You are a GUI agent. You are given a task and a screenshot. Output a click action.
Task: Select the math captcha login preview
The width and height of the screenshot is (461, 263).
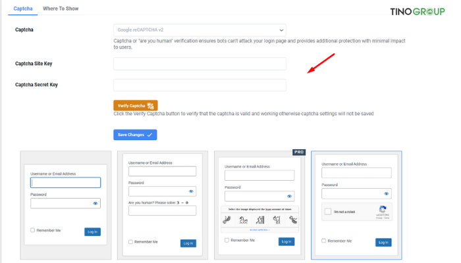click(163, 205)
